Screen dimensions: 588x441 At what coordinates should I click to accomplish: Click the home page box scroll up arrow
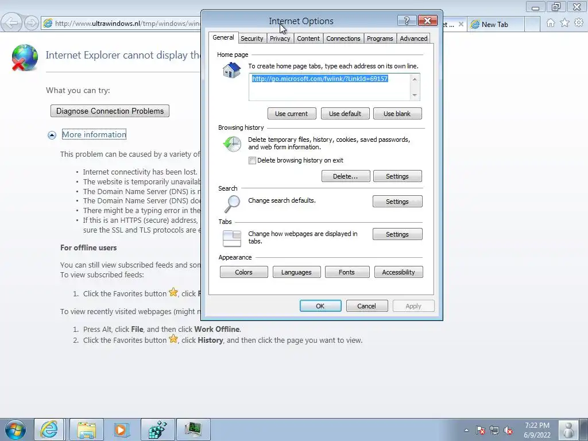(415, 79)
